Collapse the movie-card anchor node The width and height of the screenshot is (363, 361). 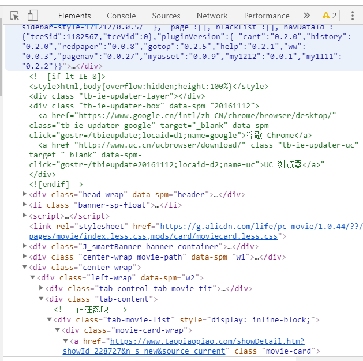point(66,341)
